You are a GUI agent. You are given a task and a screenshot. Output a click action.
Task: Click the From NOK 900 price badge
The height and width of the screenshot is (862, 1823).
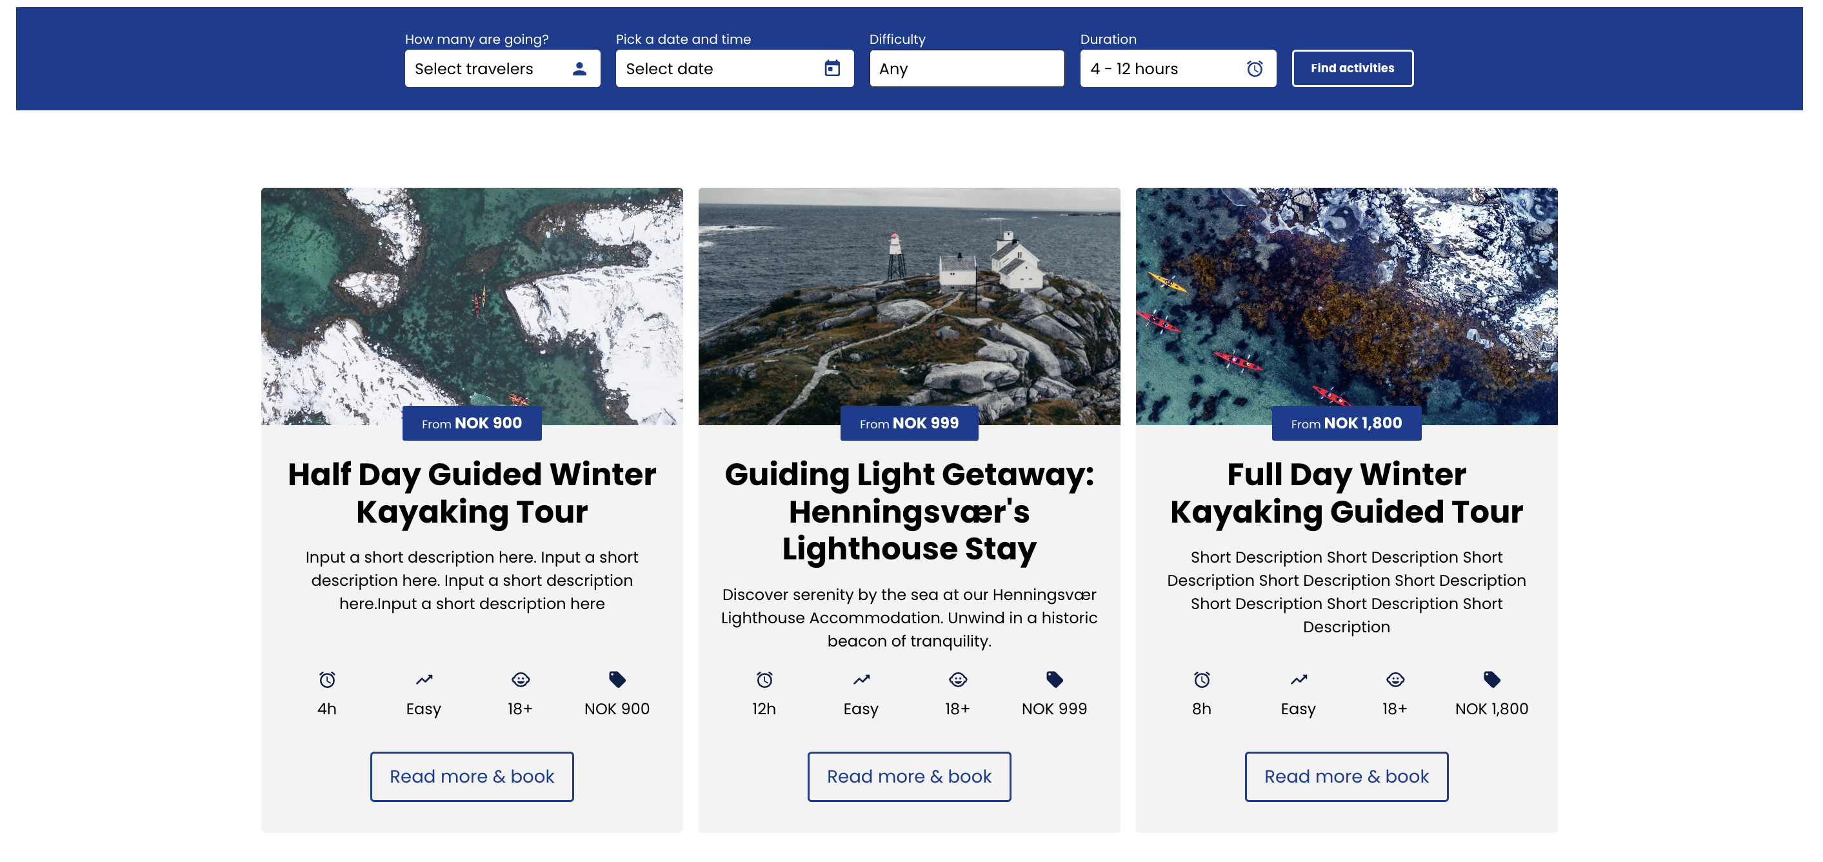tap(472, 423)
